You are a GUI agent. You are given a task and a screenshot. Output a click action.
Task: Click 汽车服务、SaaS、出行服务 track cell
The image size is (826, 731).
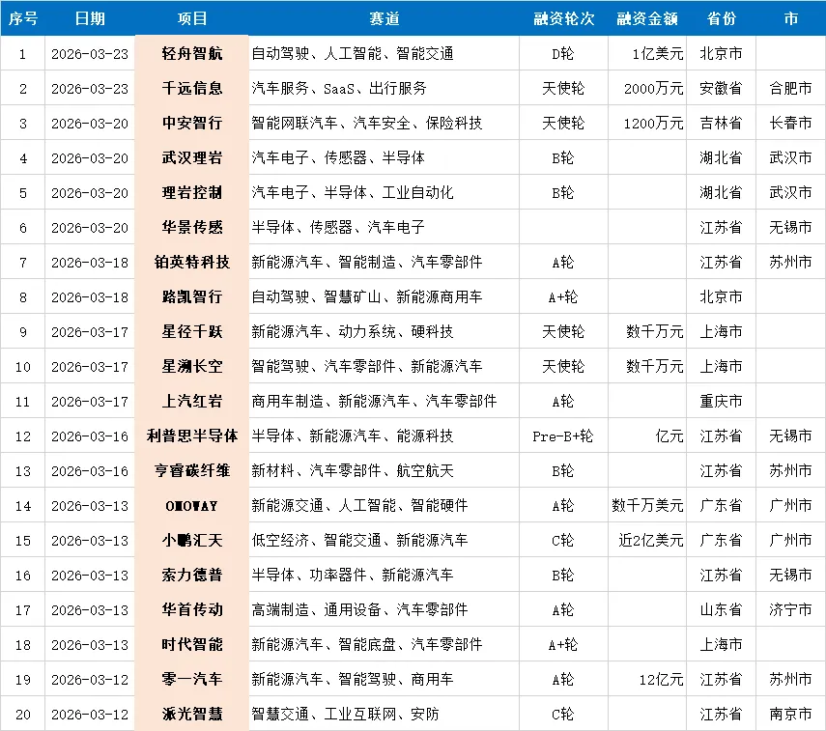click(x=385, y=88)
